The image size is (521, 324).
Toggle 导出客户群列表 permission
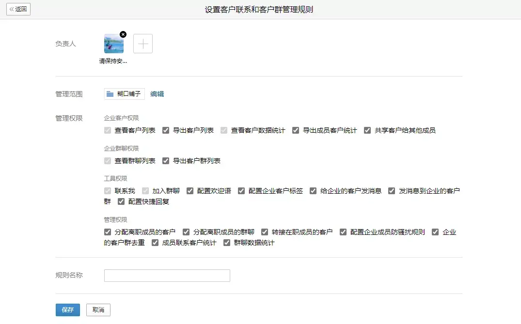[x=166, y=160]
